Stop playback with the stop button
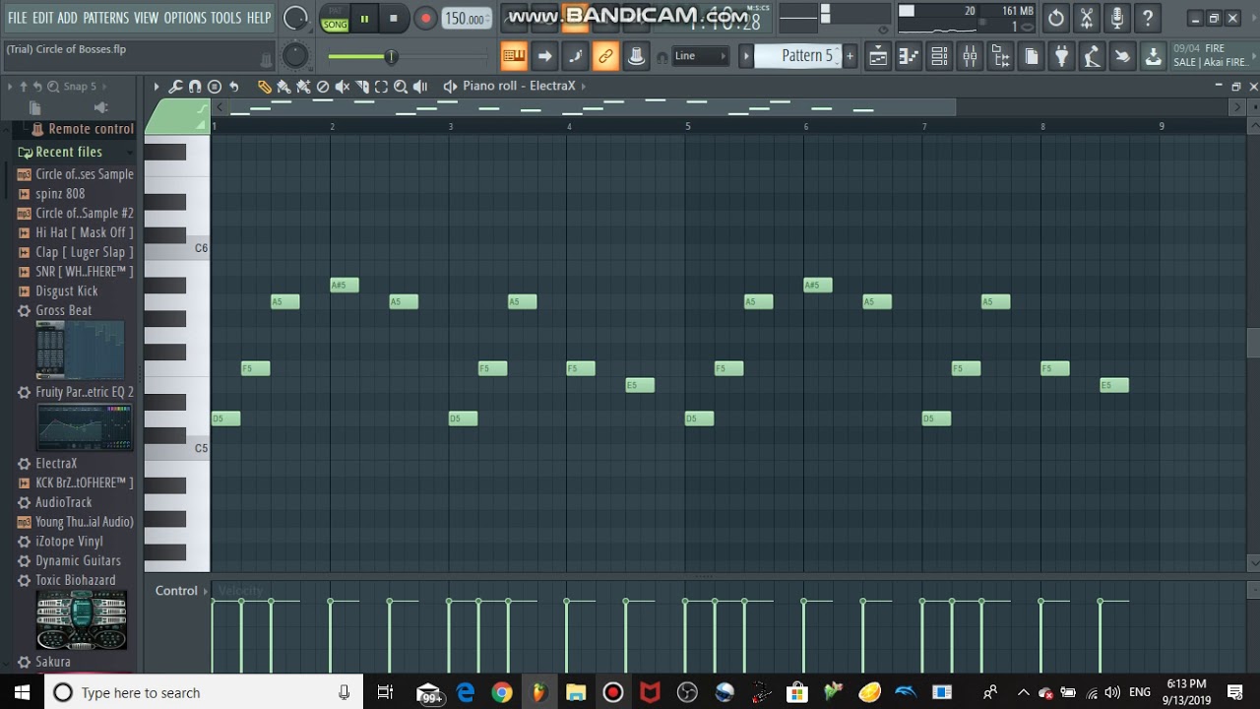1260x709 pixels. pos(393,18)
